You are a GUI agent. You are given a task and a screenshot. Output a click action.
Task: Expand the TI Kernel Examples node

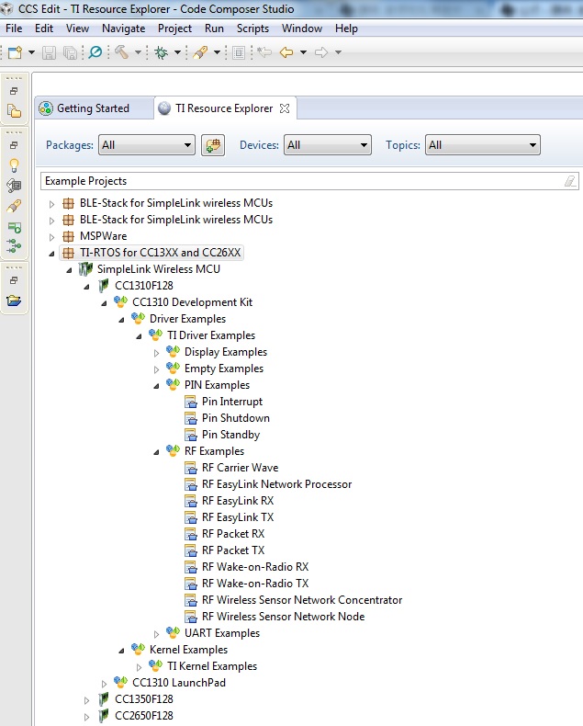139,667
